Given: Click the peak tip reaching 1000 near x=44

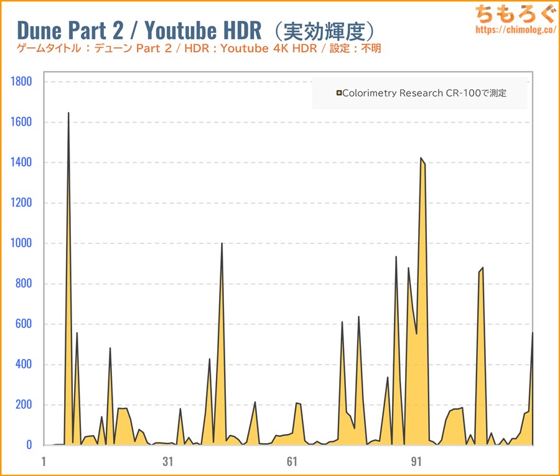Looking at the screenshot, I should click(x=222, y=243).
